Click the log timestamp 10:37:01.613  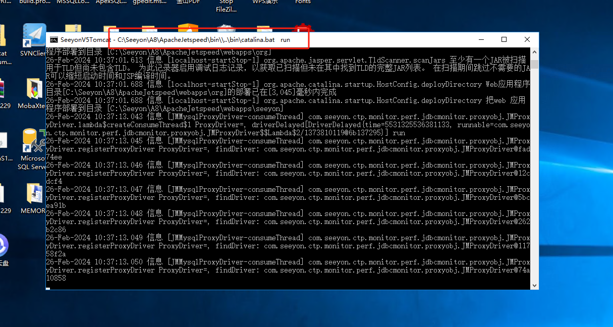[119, 60]
